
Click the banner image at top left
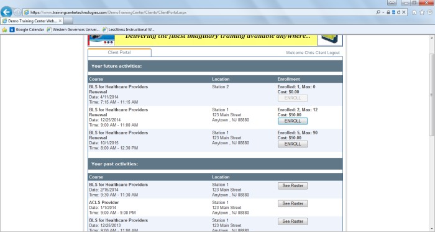[x=101, y=40]
